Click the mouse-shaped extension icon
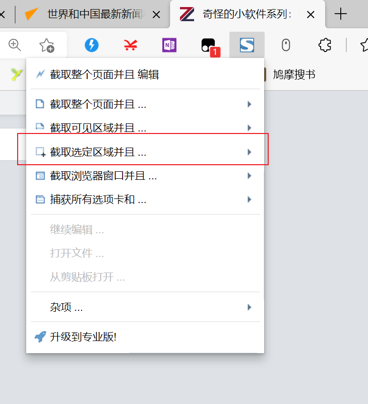 pyautogui.click(x=286, y=45)
